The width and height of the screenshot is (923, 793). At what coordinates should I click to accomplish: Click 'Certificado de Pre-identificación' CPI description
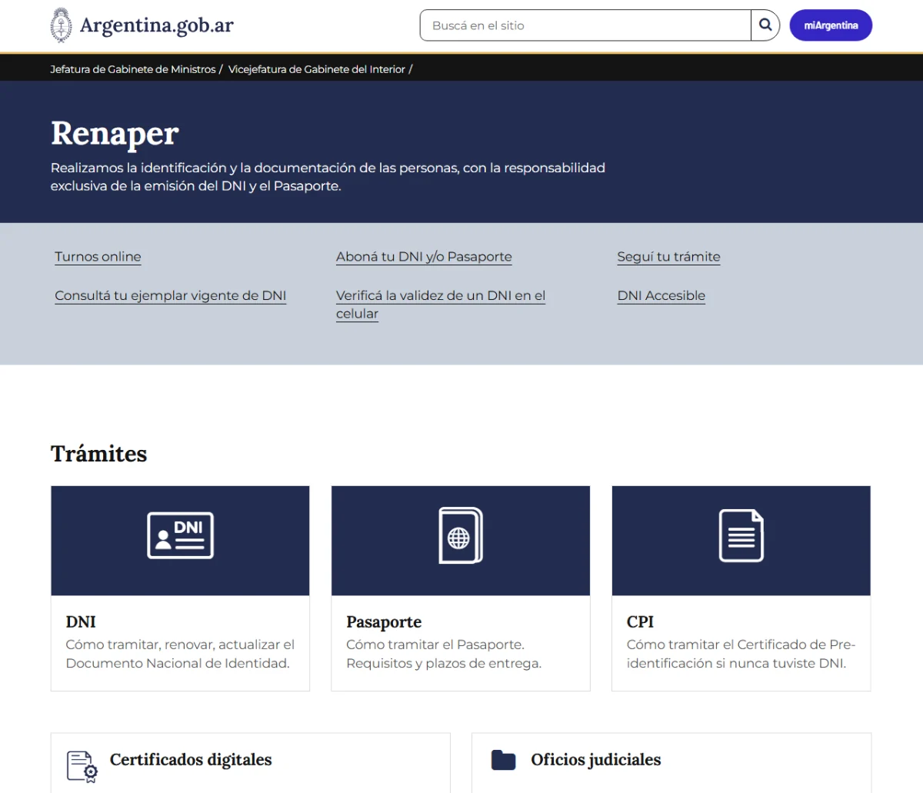coord(741,654)
